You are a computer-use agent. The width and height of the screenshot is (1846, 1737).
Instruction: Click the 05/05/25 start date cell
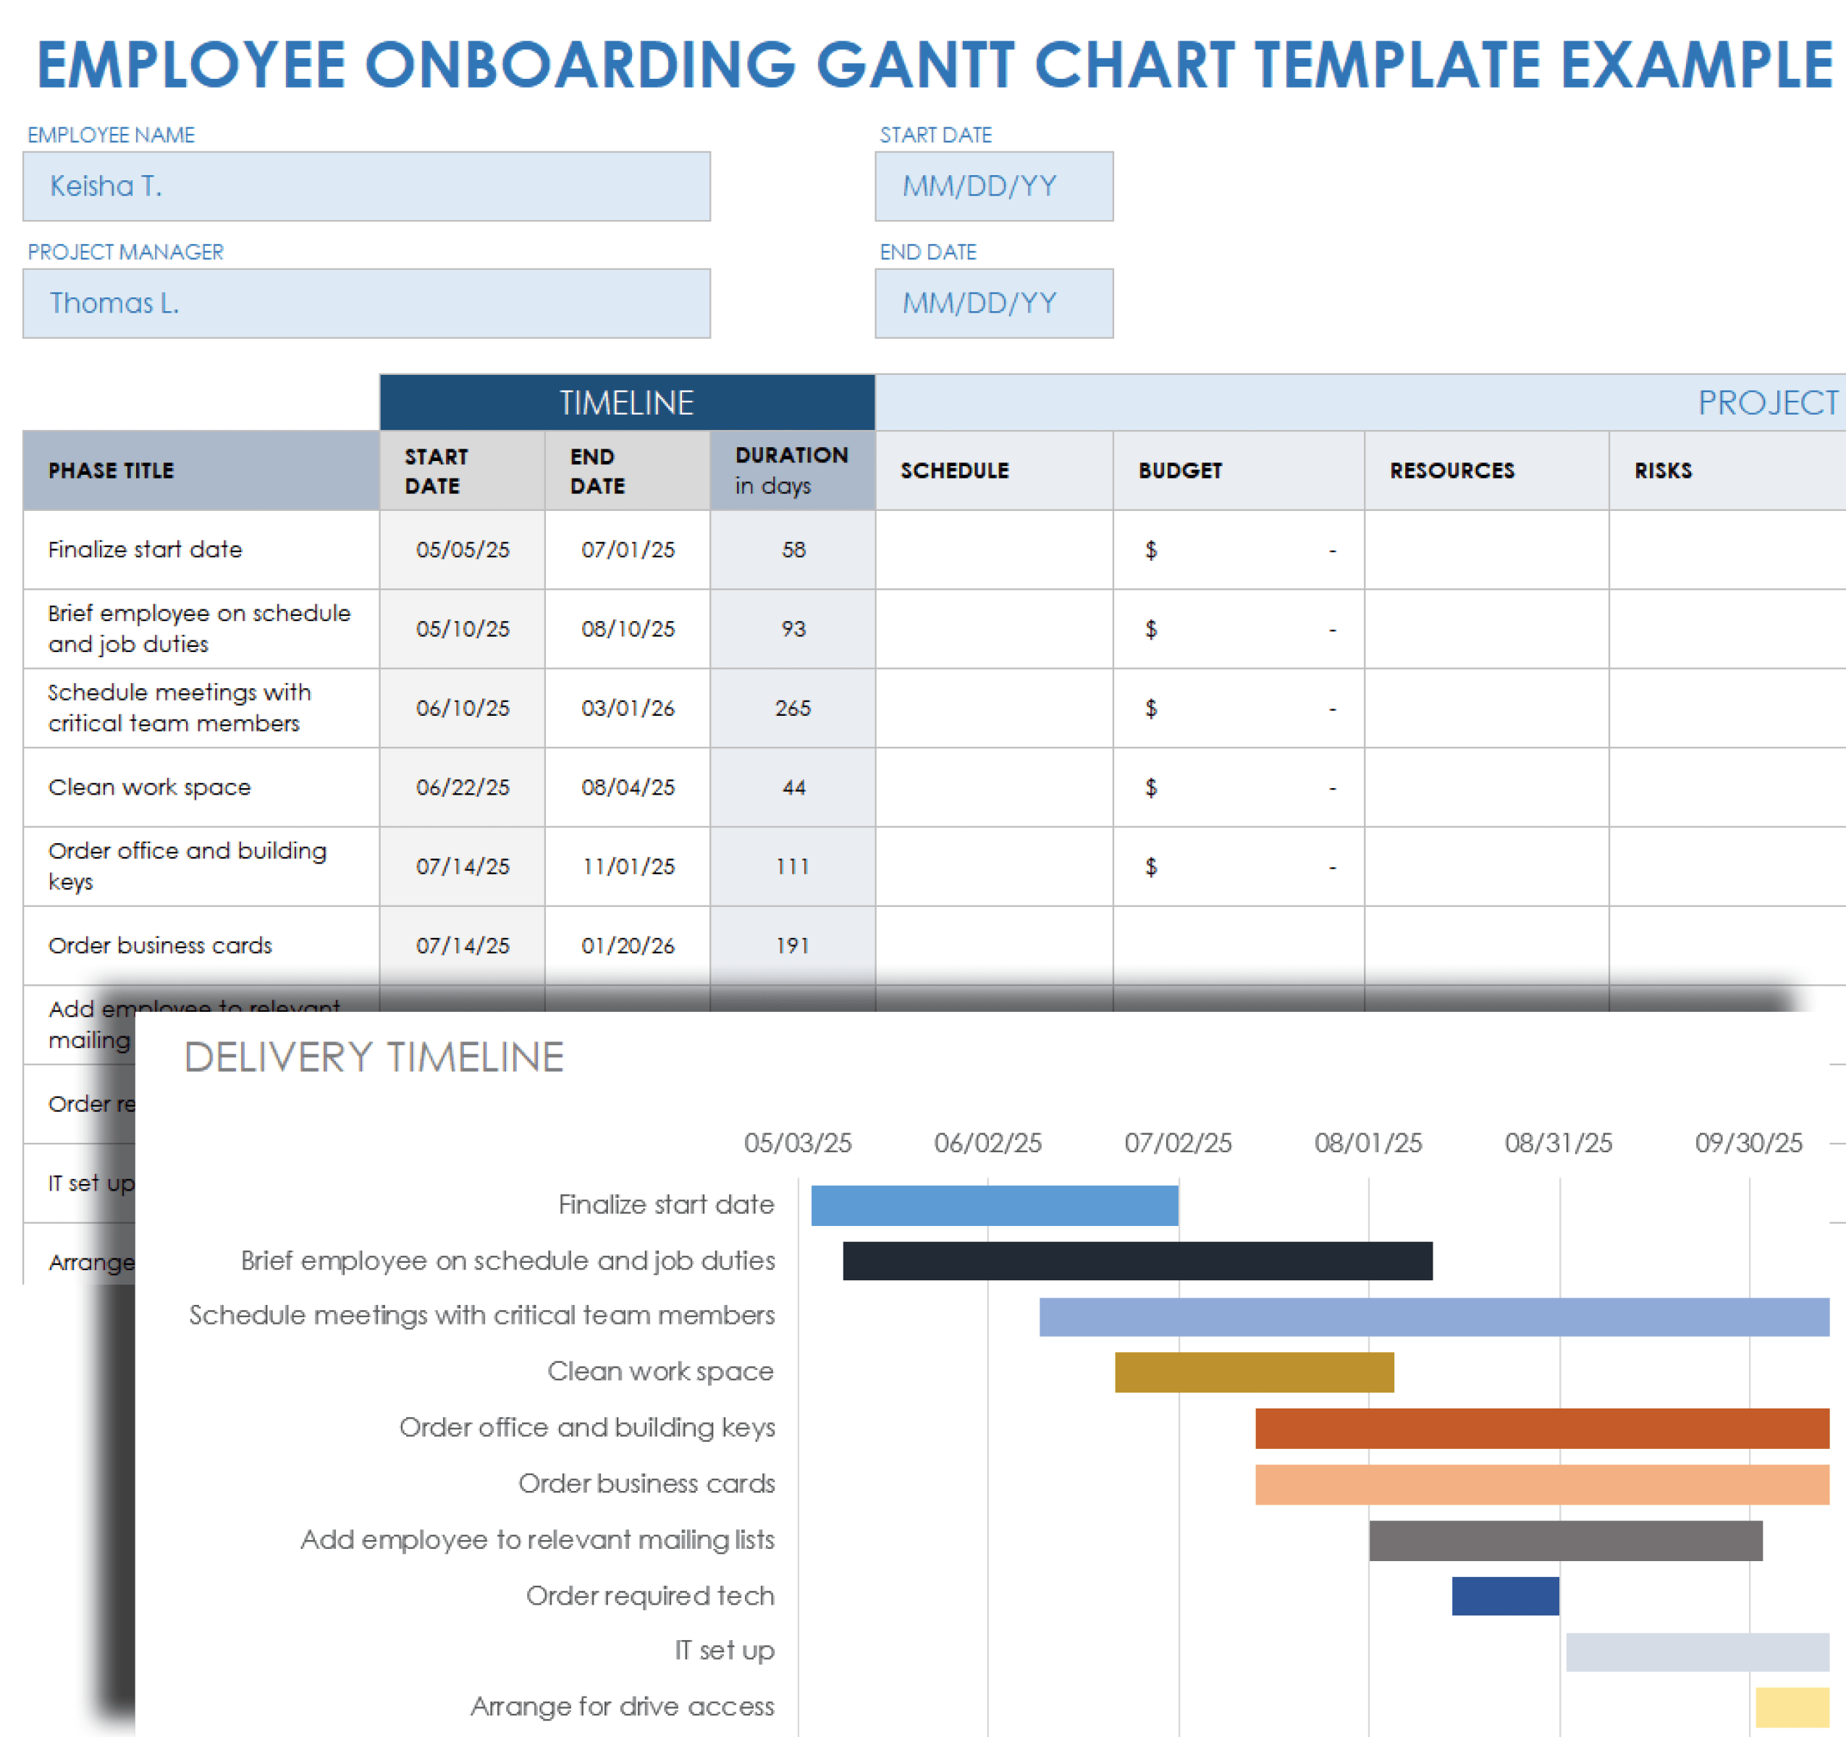[462, 549]
